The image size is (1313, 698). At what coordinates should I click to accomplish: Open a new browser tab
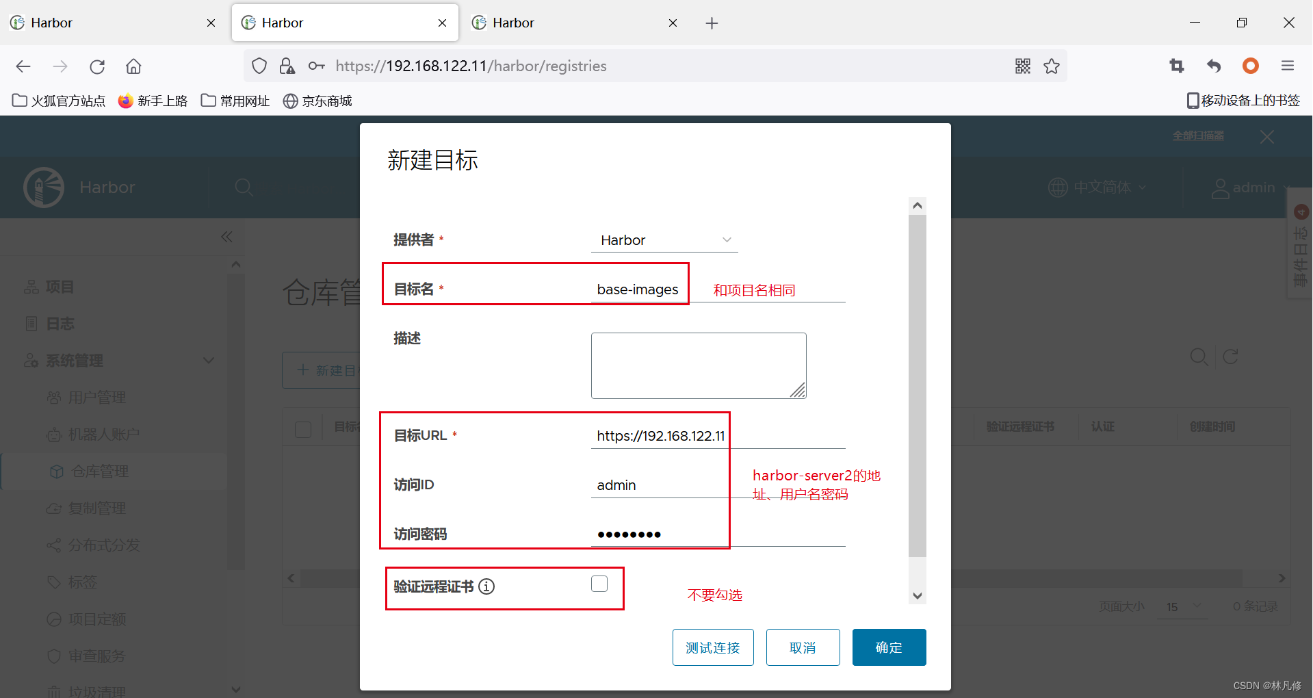click(712, 23)
